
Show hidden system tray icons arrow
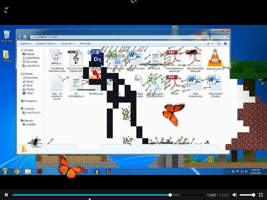click(228, 172)
